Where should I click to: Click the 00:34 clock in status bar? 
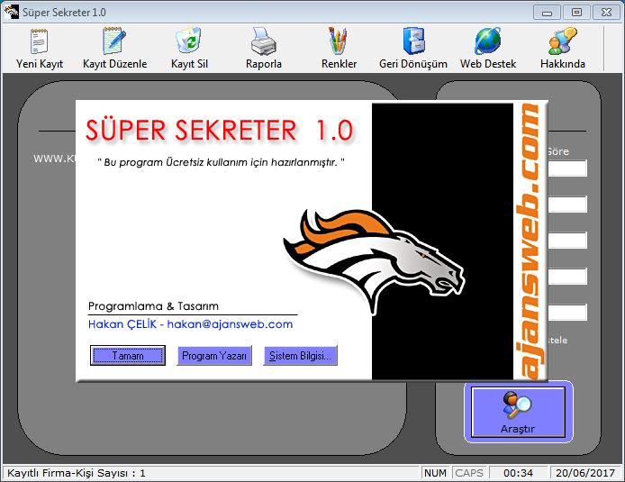pyautogui.click(x=518, y=473)
